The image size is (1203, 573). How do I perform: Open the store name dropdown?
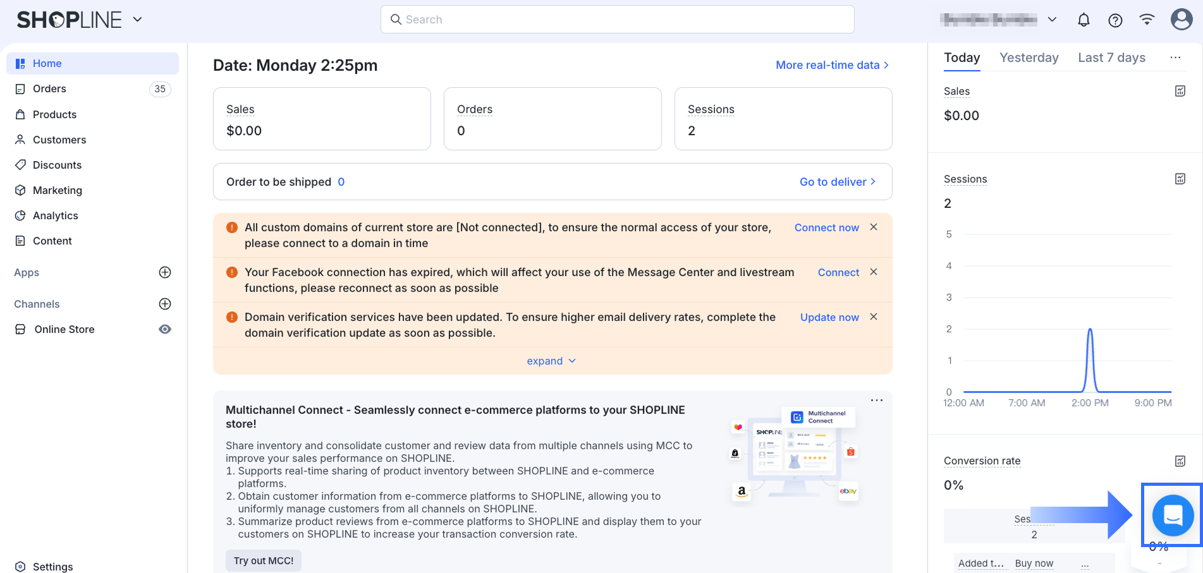coord(1052,20)
